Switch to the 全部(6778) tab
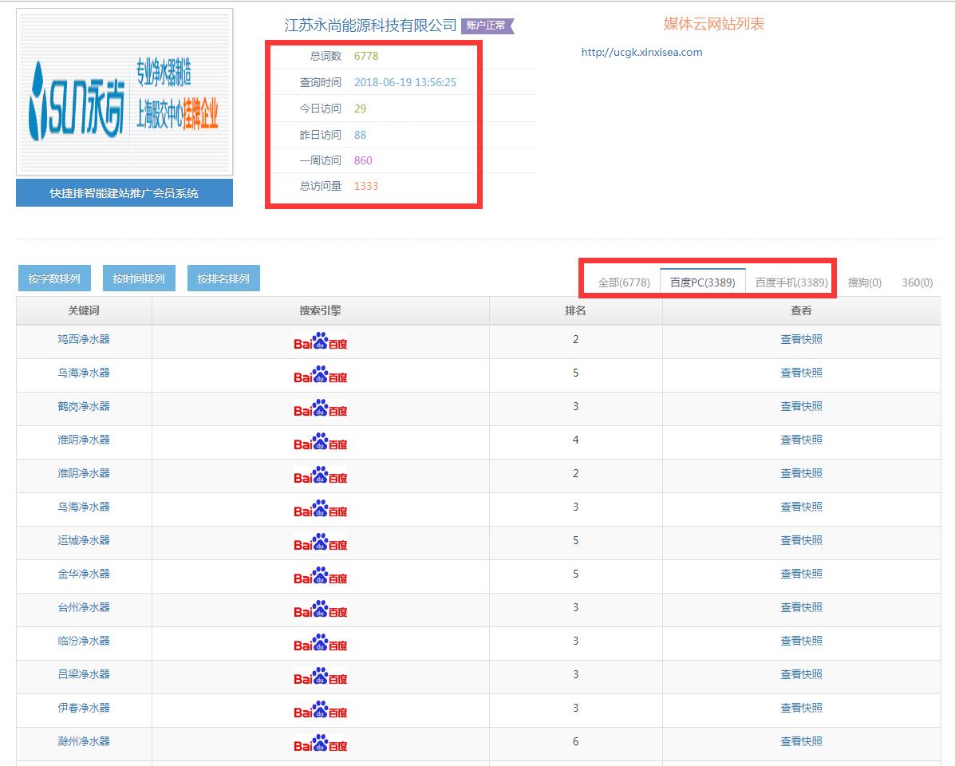This screenshot has height=766, width=955. pos(624,282)
